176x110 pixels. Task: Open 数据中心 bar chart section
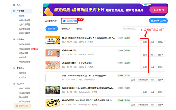14,68
